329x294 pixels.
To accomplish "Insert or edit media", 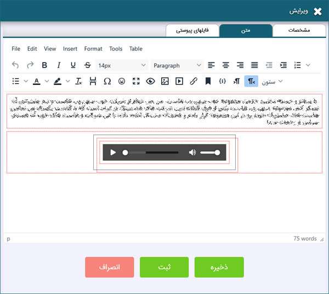I will click(179, 81).
